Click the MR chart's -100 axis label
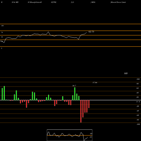 tap(138, 124)
